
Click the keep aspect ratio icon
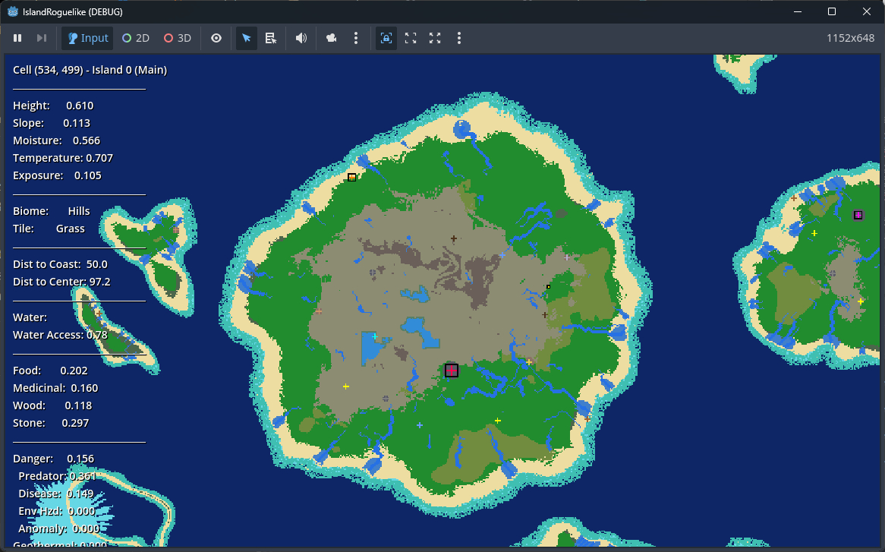tap(411, 38)
